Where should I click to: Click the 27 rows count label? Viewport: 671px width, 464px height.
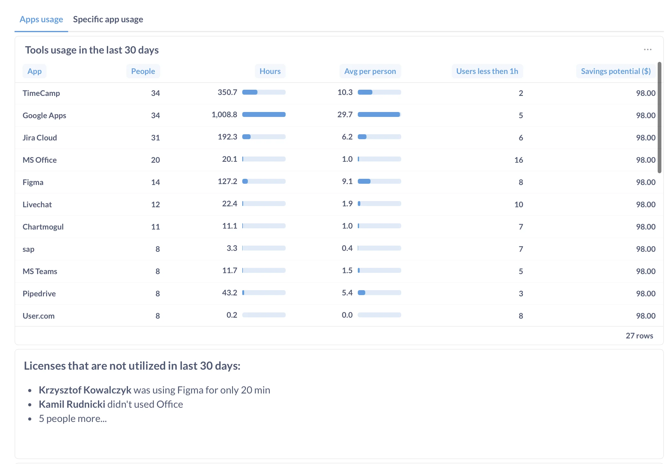click(x=639, y=336)
